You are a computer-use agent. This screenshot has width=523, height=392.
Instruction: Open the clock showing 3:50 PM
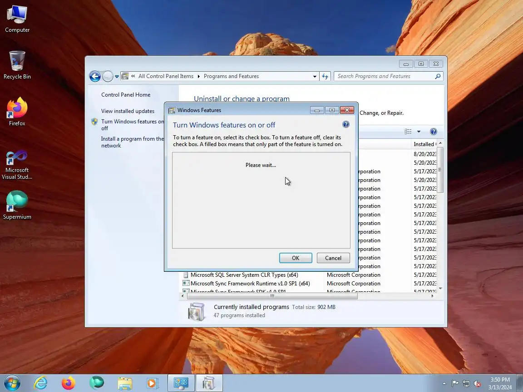500,383
